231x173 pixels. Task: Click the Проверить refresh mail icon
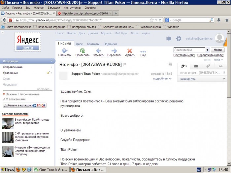[x=82, y=51]
